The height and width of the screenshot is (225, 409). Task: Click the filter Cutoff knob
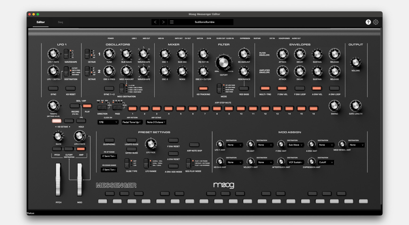[x=223, y=63]
